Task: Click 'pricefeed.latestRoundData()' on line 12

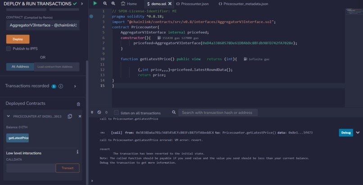Action: pos(202,70)
